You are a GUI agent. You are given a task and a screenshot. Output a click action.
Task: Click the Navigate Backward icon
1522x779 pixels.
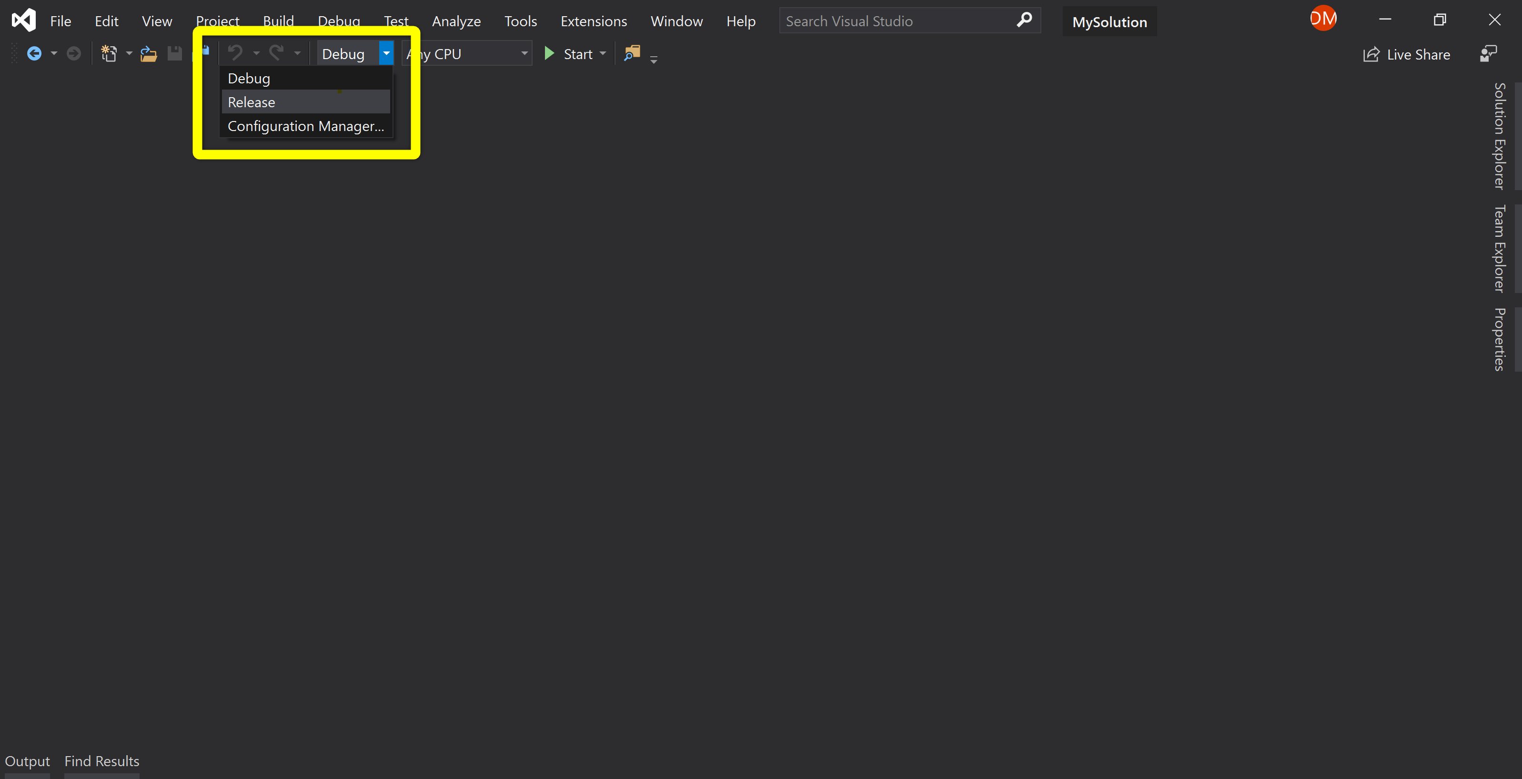point(34,52)
